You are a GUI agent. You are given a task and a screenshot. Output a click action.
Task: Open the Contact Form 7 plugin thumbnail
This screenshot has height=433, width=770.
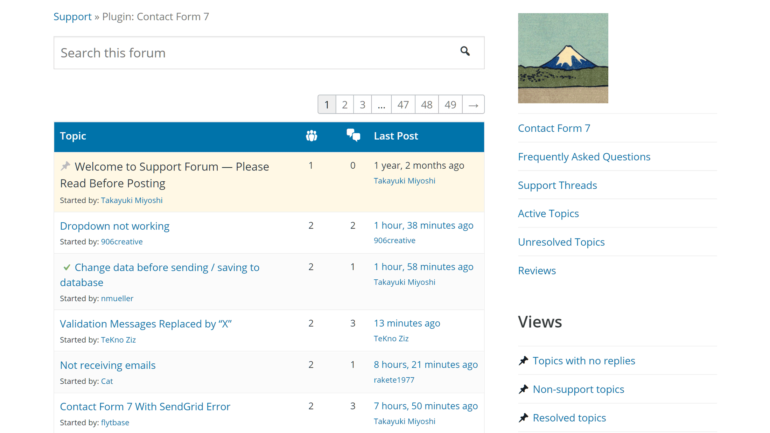click(x=563, y=58)
